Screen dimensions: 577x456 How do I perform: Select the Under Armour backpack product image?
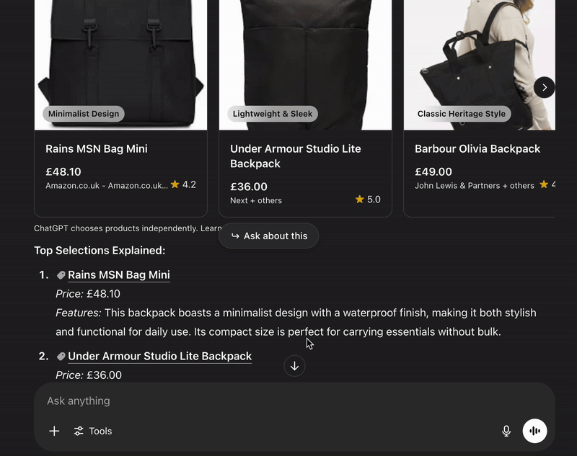pyautogui.click(x=305, y=65)
